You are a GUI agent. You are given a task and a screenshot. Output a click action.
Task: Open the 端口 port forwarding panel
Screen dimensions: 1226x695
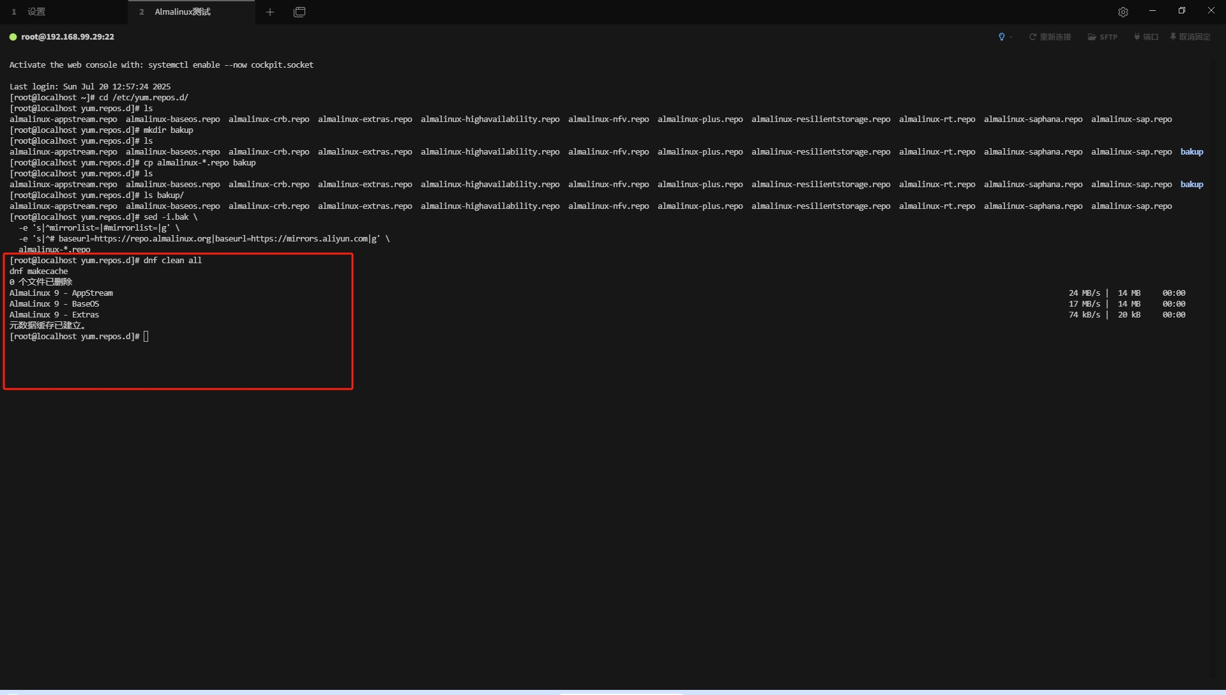pyautogui.click(x=1146, y=37)
